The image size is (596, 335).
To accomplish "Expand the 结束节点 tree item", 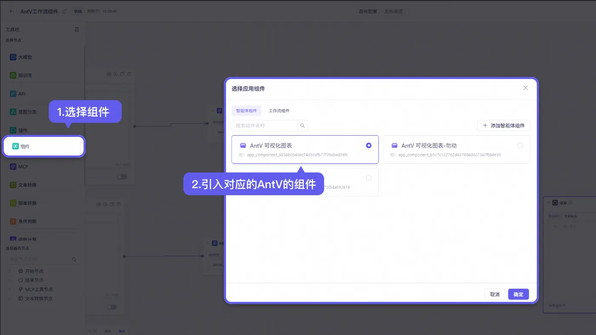I will click(9, 280).
